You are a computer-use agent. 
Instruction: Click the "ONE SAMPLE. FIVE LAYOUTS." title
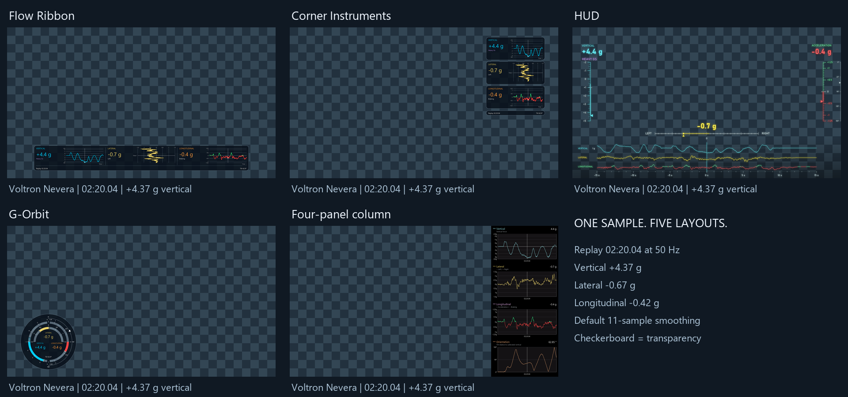click(x=651, y=223)
